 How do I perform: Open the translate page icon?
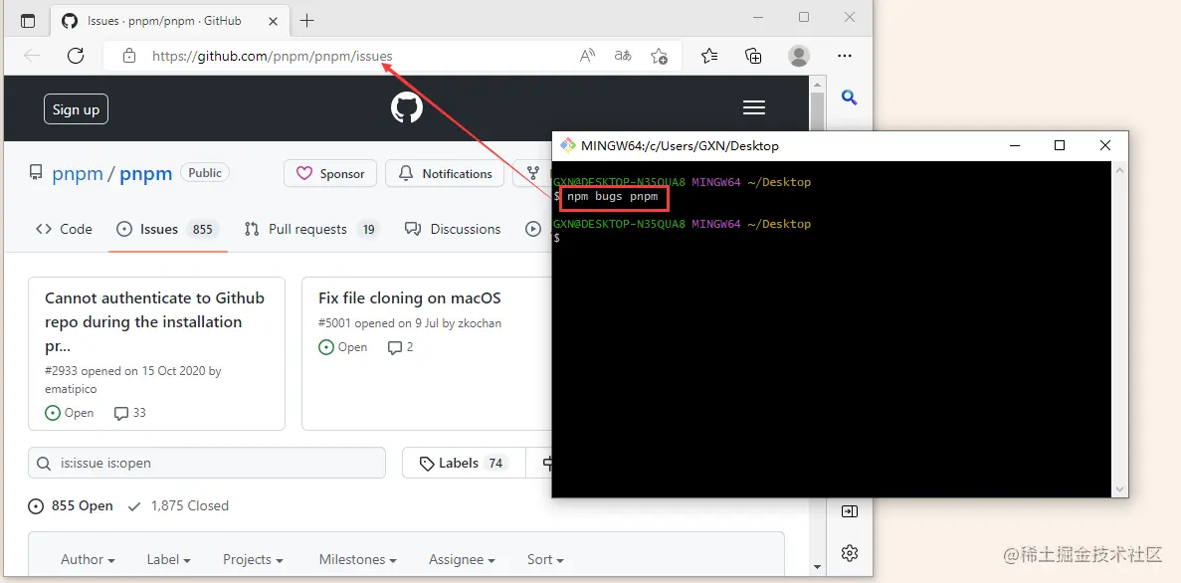(x=623, y=56)
